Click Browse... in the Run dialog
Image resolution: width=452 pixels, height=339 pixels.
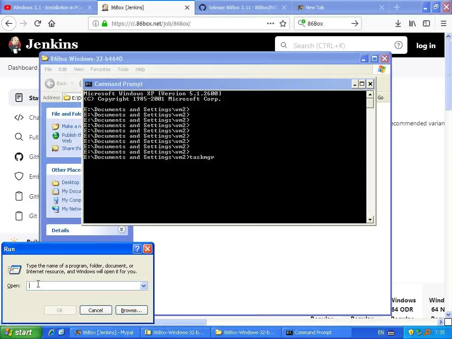point(132,310)
